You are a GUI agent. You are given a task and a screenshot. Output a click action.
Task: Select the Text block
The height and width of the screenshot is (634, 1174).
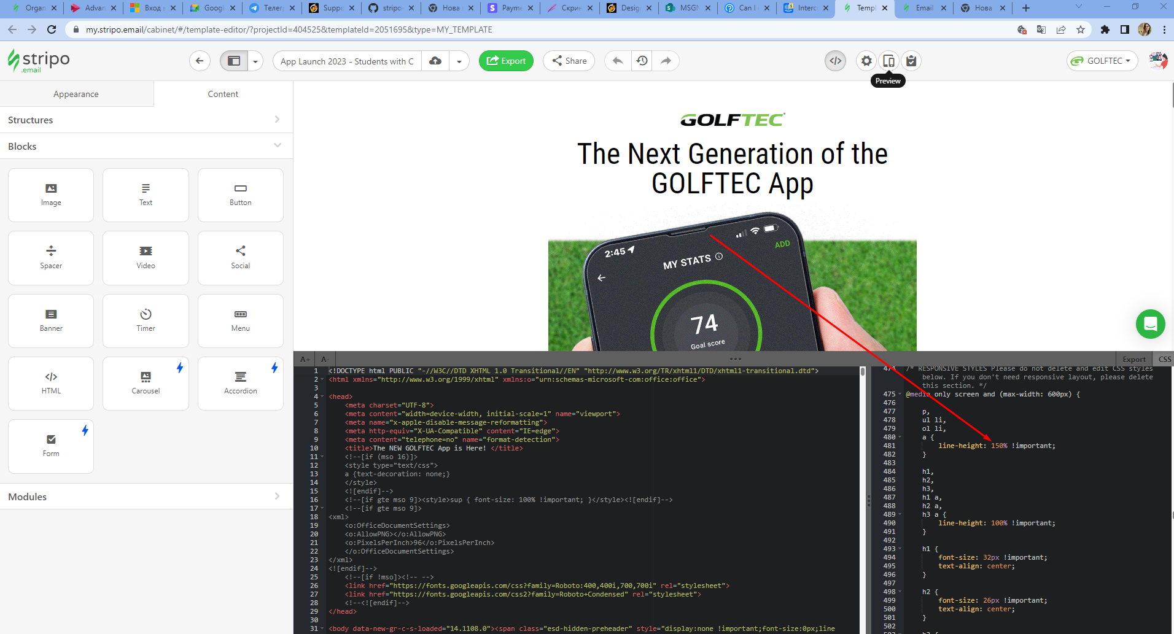tap(146, 195)
